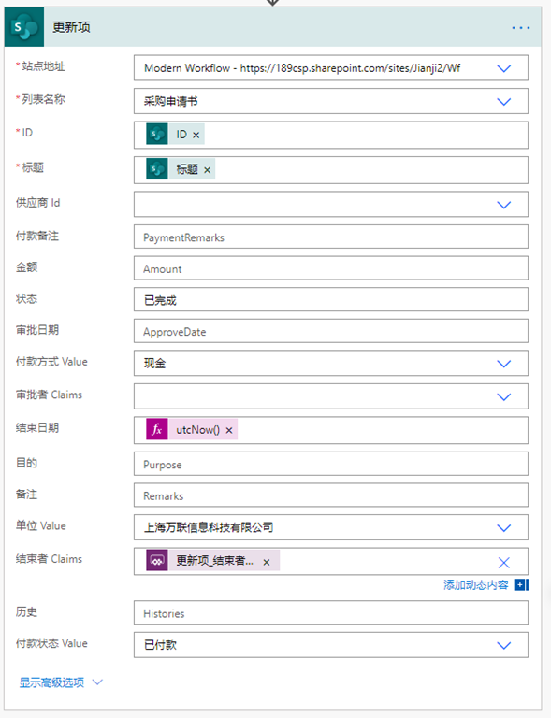
Task: Expand the 站点地址 dropdown
Action: (x=504, y=68)
